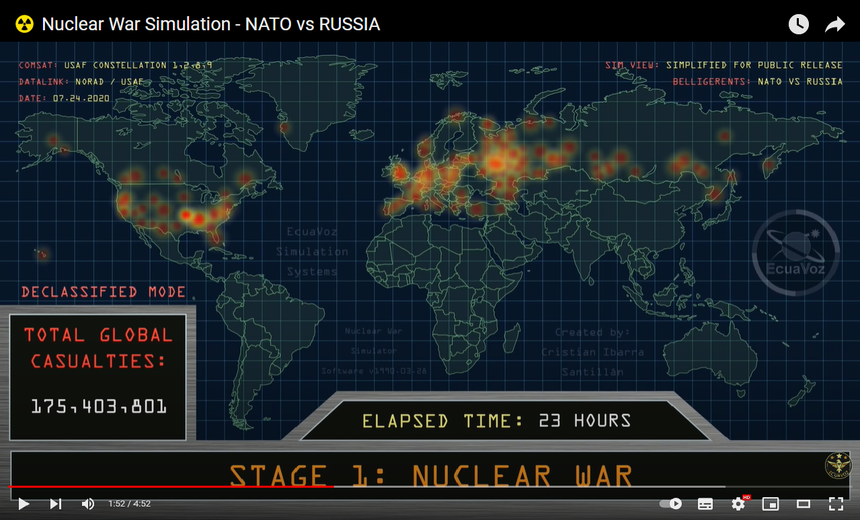Play the video
This screenshot has width=860, height=520.
24,503
